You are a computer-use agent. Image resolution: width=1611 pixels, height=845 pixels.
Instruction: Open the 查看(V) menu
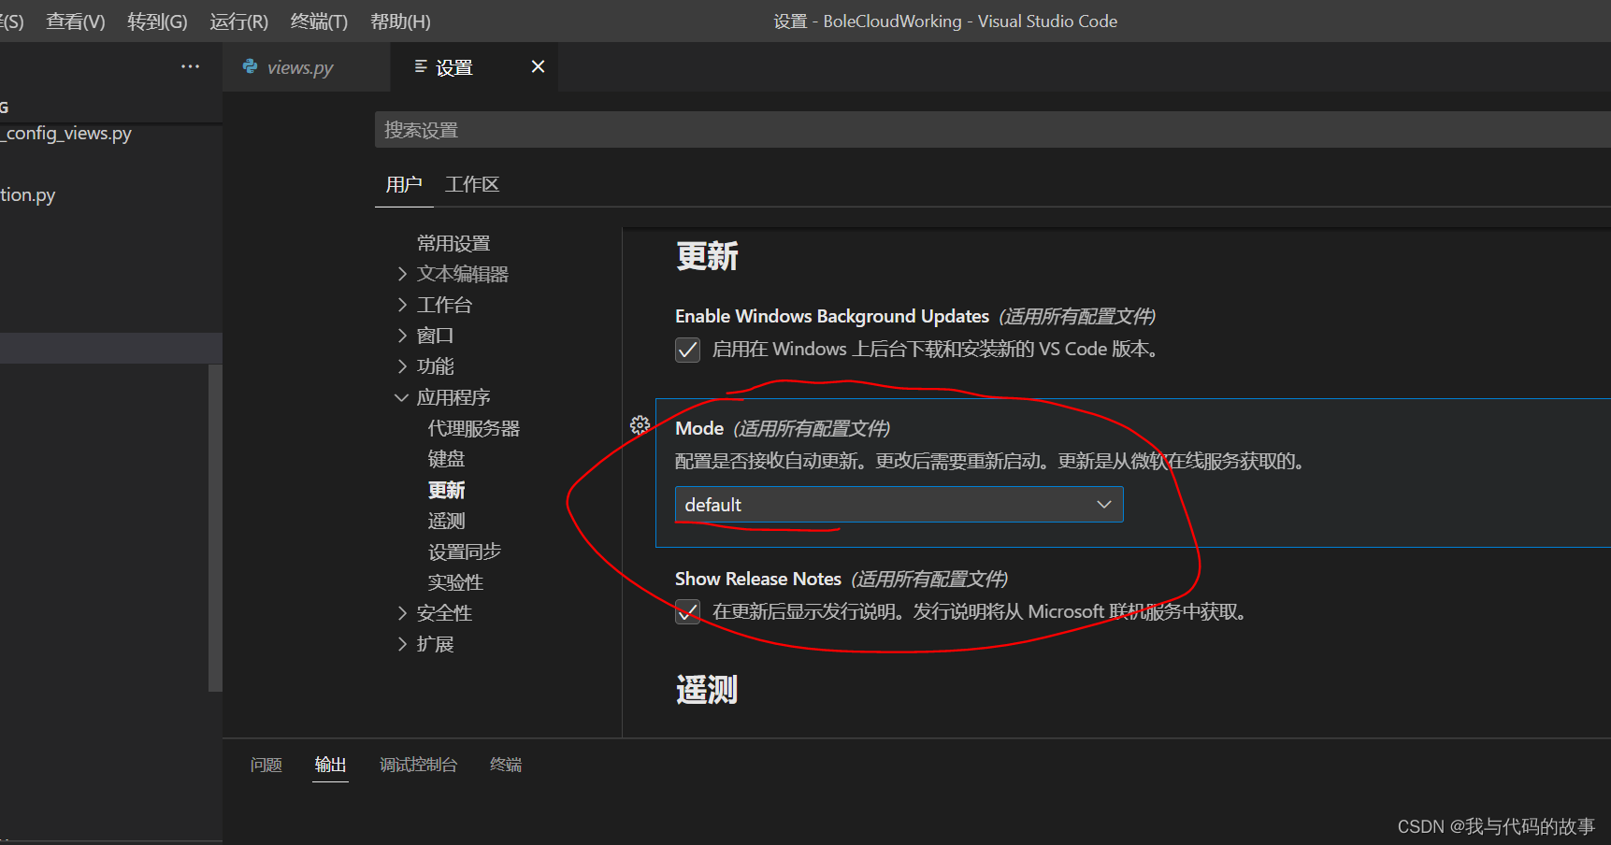coord(76,21)
